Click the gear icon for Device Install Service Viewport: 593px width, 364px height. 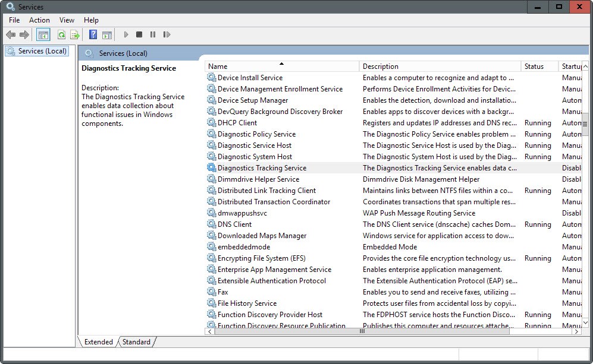click(211, 77)
